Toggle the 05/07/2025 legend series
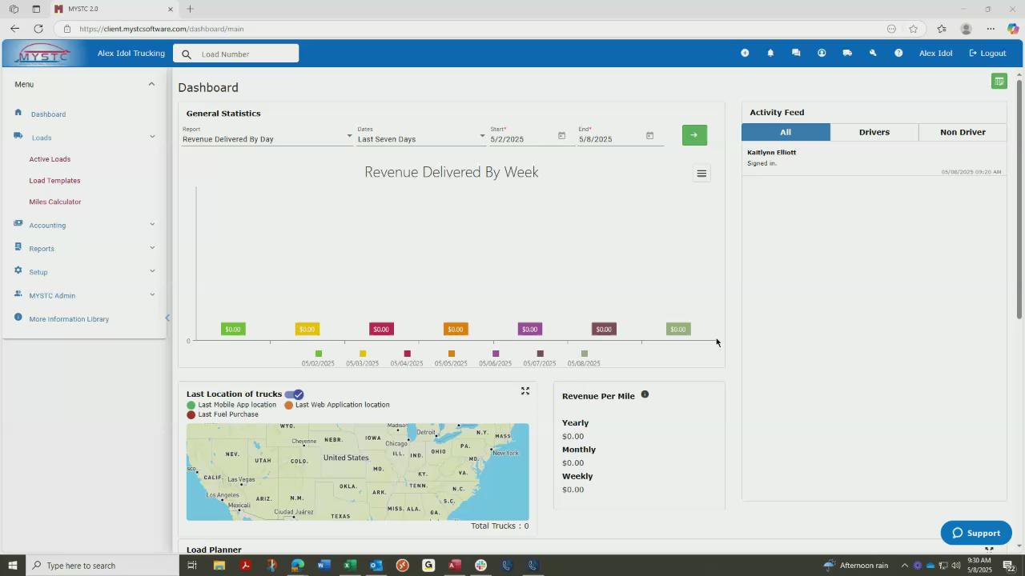Screen dimensions: 1025x576 (x=540, y=358)
